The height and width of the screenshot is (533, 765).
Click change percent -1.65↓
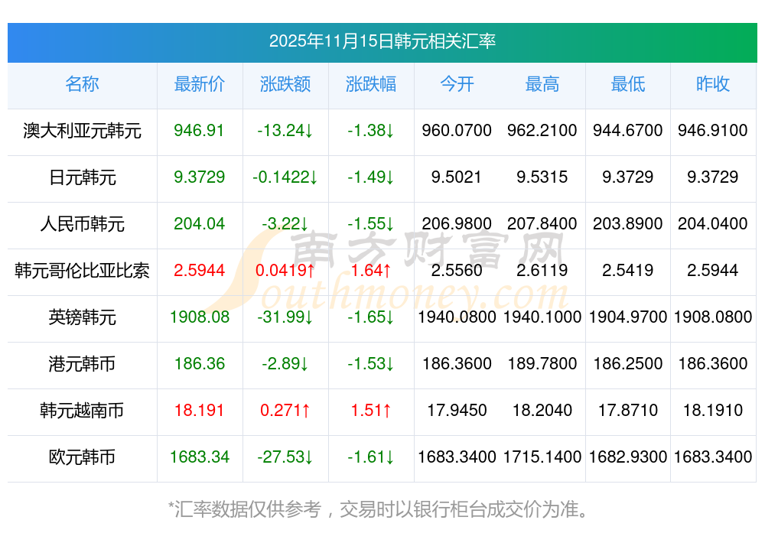coord(371,317)
